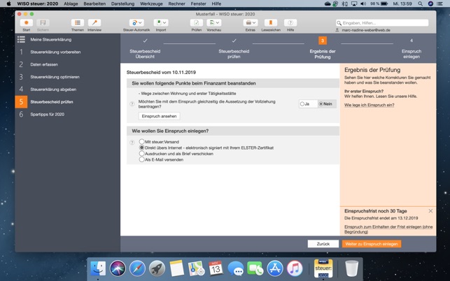Click the search field Eingaben, Hilfen
The image size is (450, 281).
(382, 23)
